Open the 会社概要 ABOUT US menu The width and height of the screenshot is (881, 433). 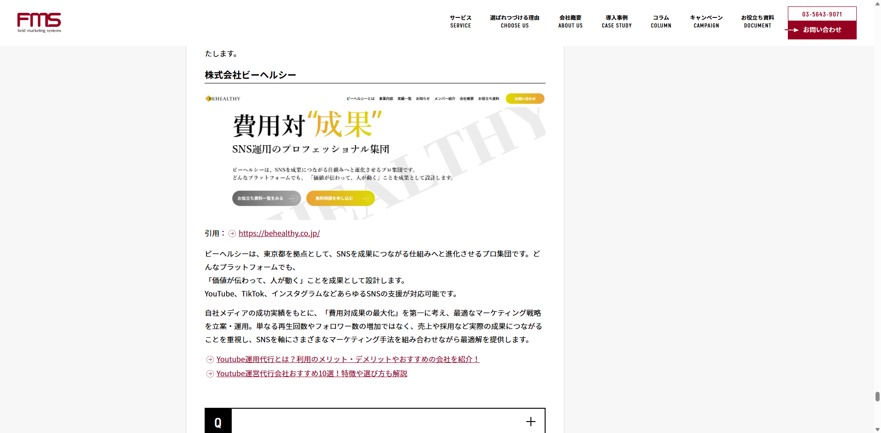tap(570, 22)
